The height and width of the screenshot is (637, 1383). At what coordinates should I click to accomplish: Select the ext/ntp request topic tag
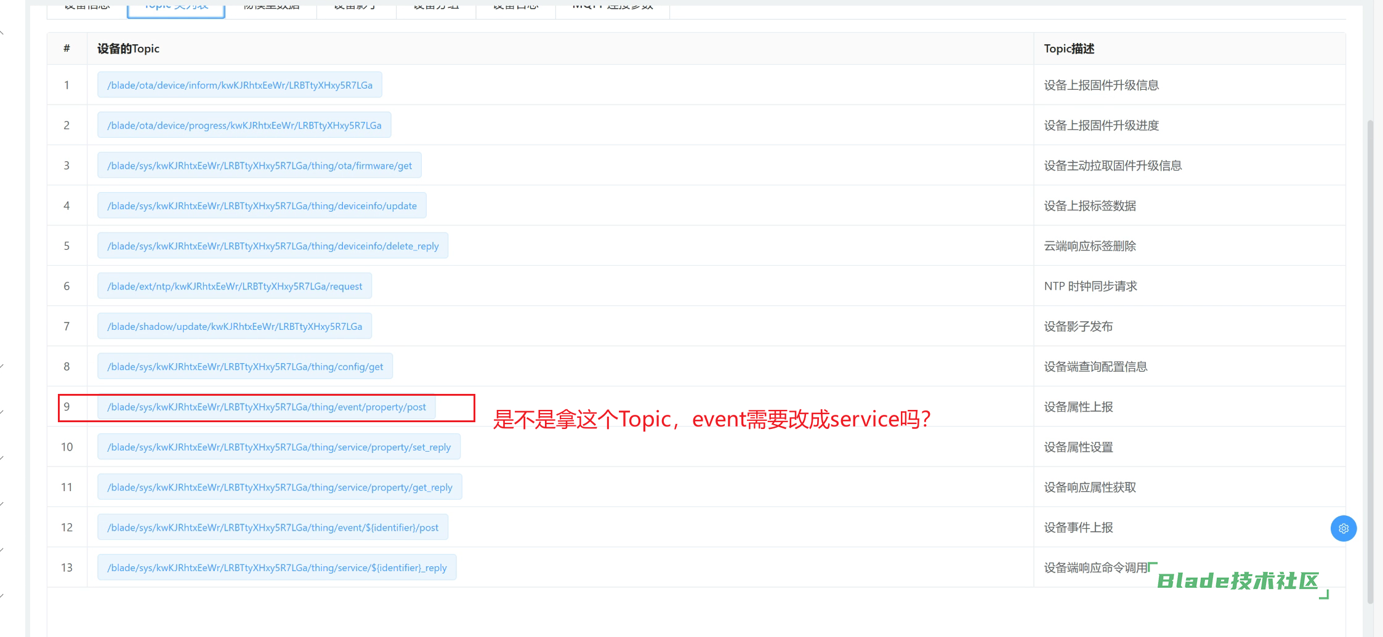click(235, 286)
